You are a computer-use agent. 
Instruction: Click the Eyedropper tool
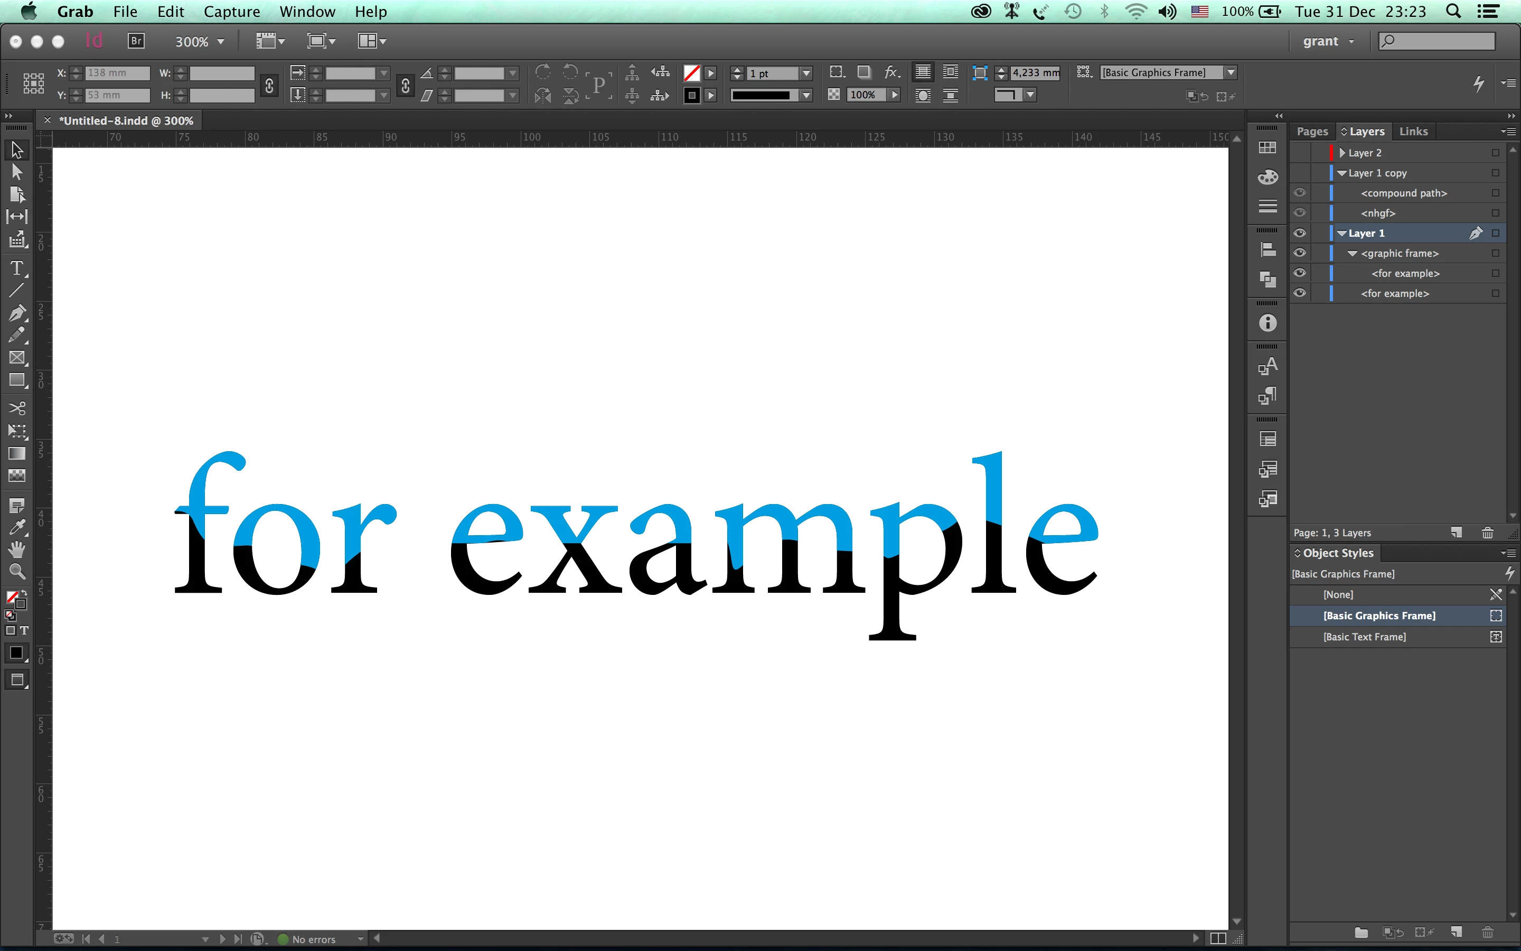tap(17, 527)
